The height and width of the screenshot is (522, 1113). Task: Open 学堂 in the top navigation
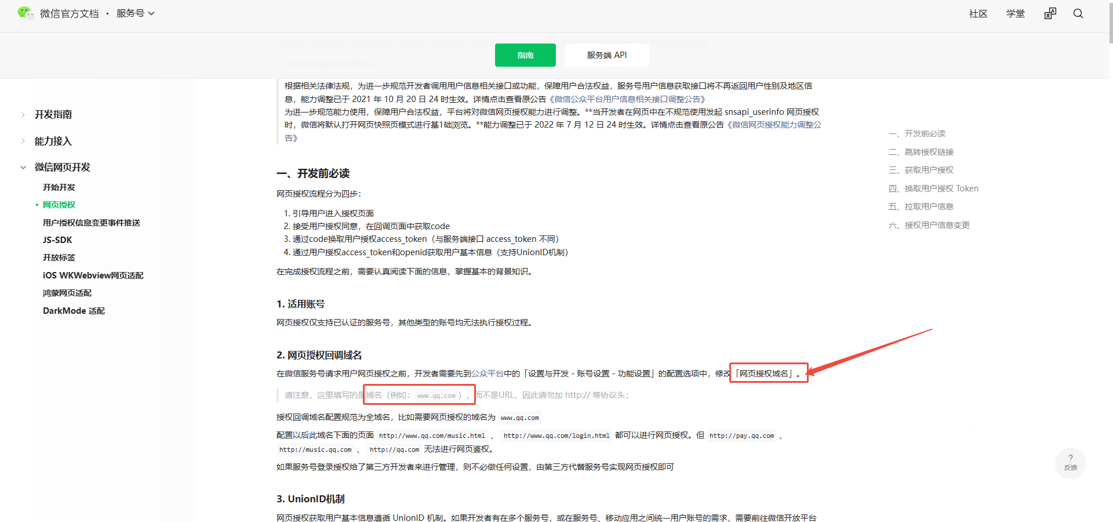pos(1016,13)
